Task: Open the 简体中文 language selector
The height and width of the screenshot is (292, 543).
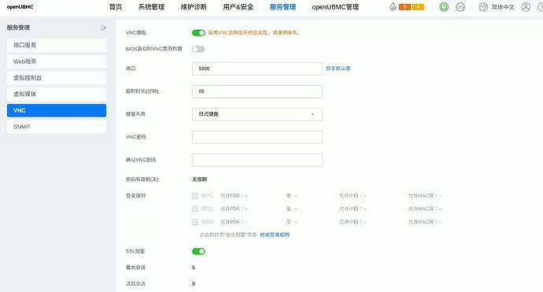Action: [x=503, y=7]
